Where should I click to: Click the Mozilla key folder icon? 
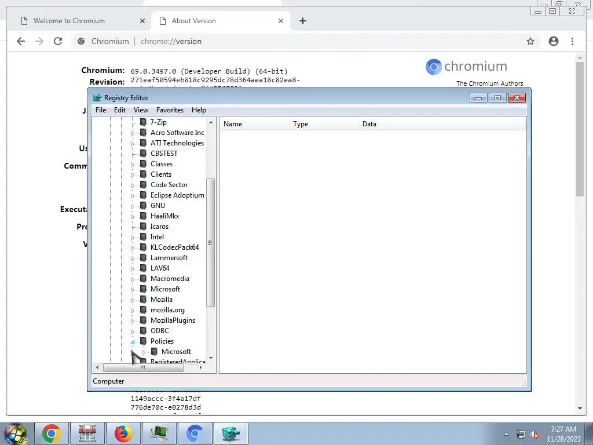click(x=144, y=300)
